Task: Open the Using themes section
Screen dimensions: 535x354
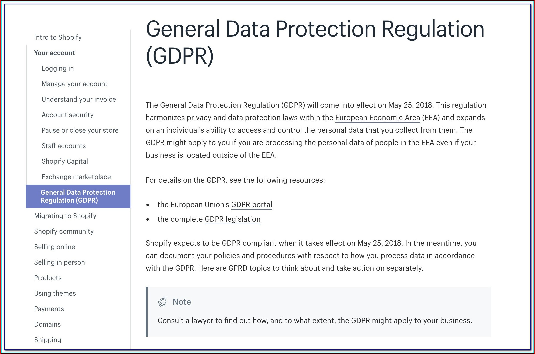Action: click(x=55, y=293)
